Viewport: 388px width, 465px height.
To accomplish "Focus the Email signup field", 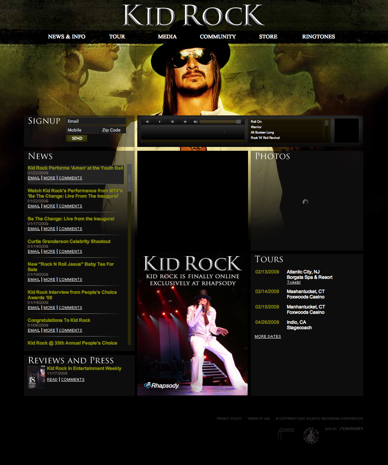I will pos(96,121).
